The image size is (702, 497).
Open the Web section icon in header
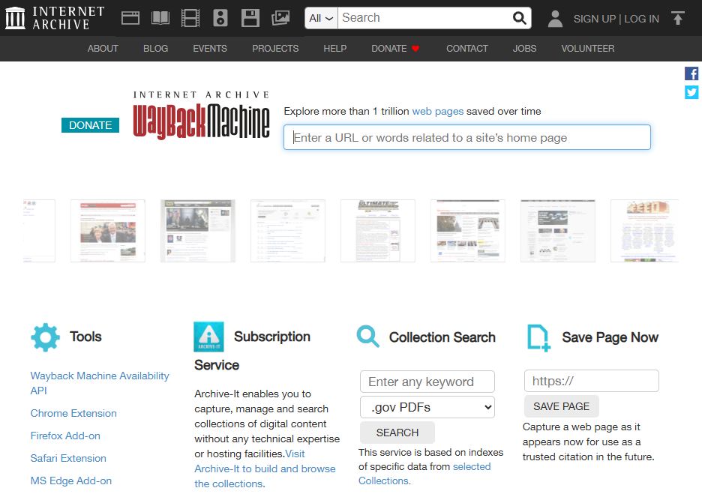coord(130,18)
